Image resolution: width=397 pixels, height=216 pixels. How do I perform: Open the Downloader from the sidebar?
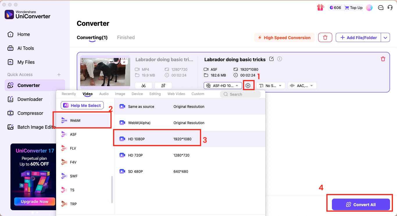click(29, 99)
